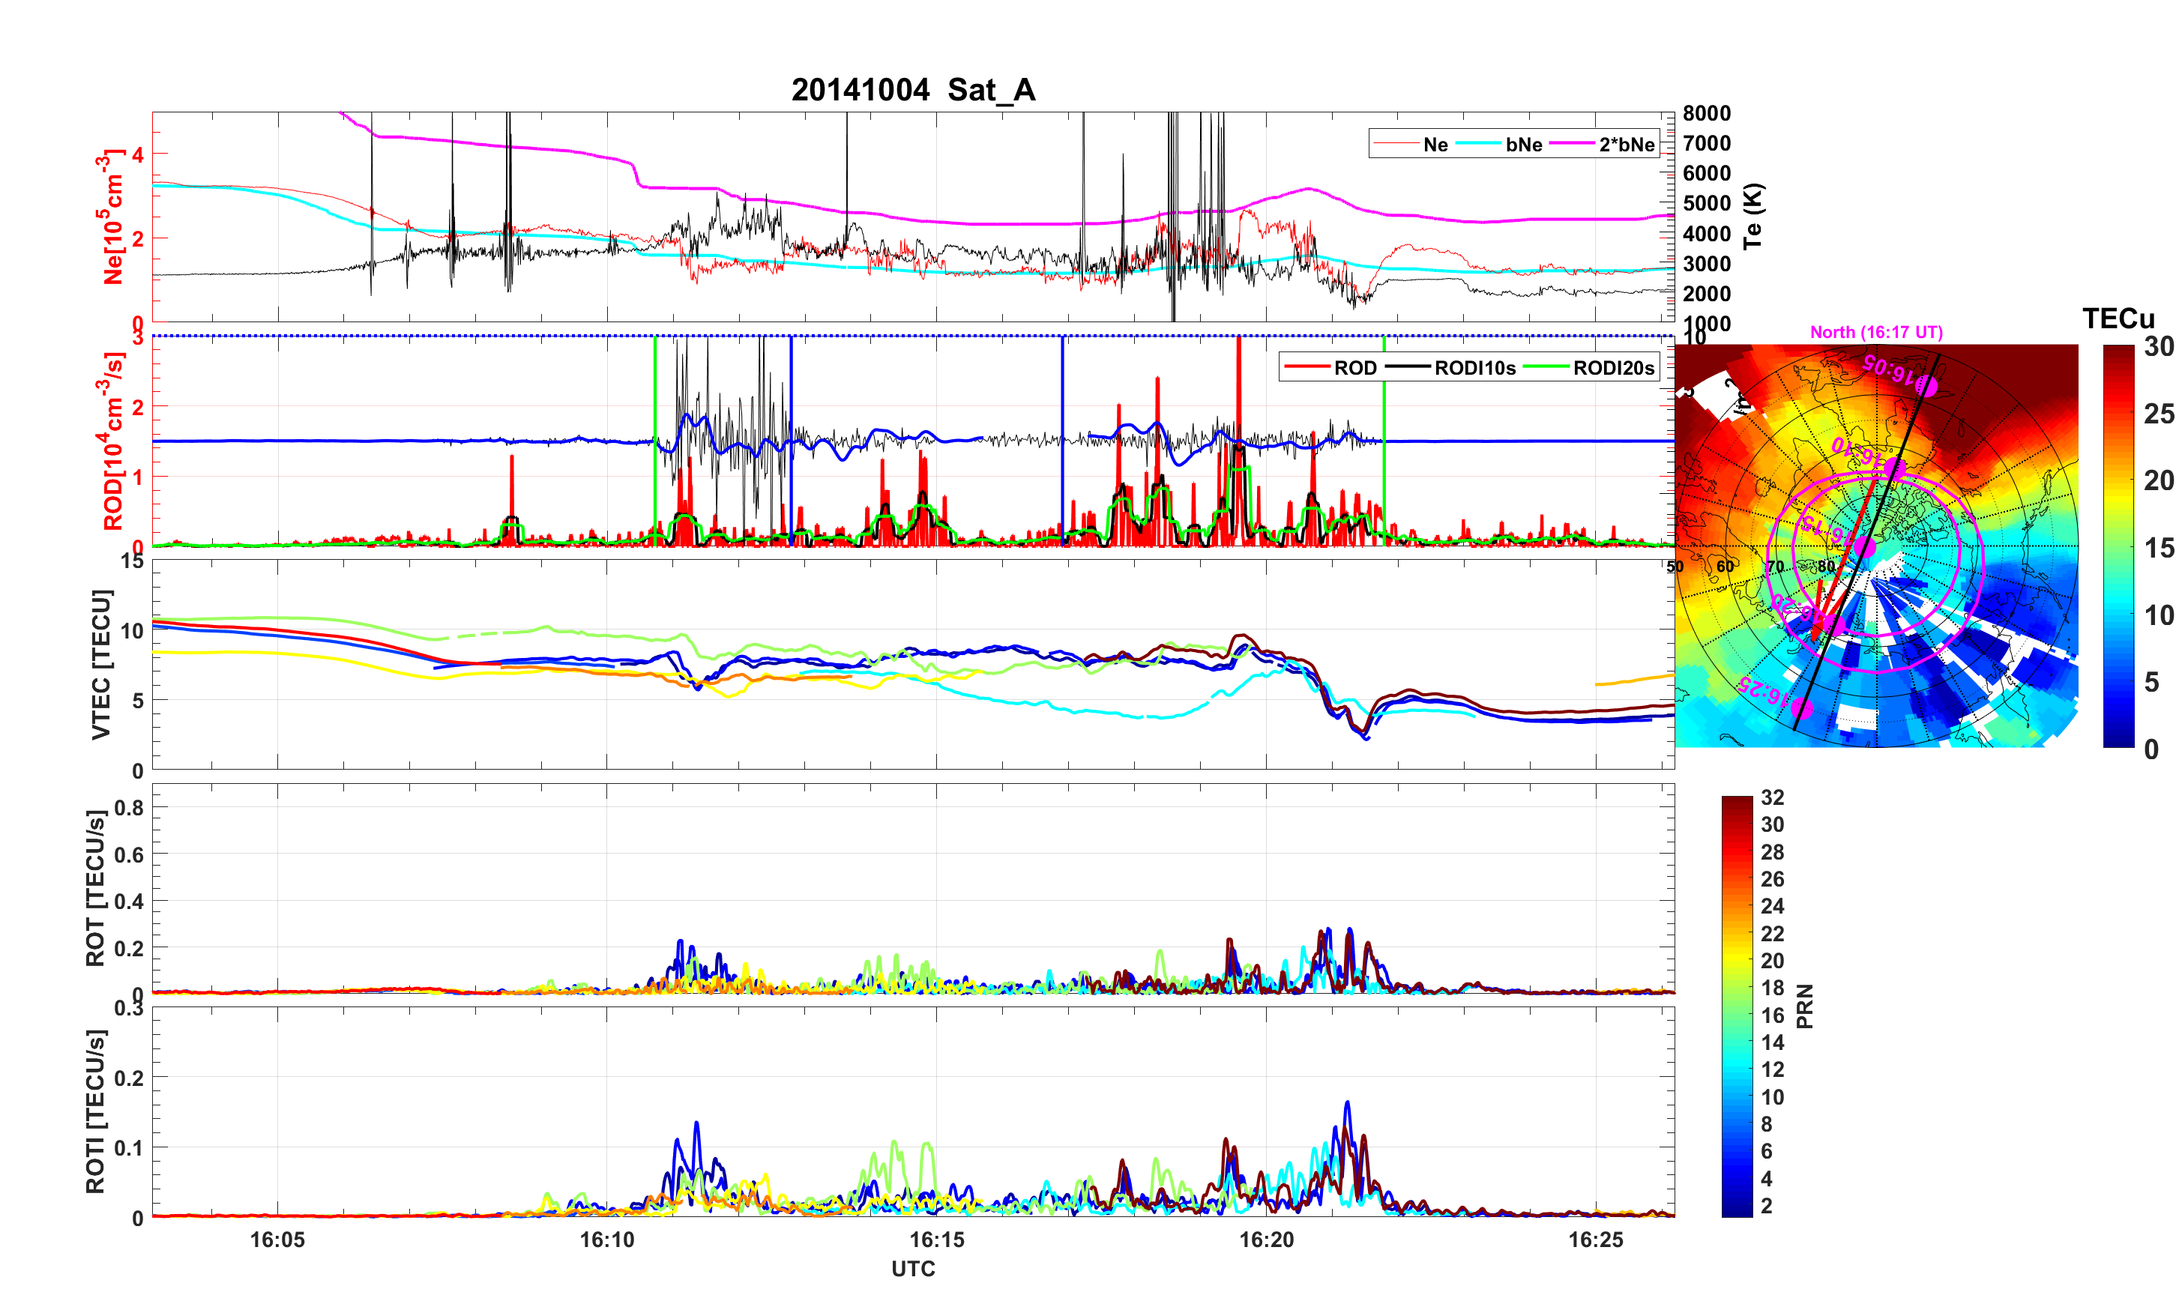Screen dimensions: 2176x1316
Task: Click the plot title 20141004 Sat_A
Action: 912,90
